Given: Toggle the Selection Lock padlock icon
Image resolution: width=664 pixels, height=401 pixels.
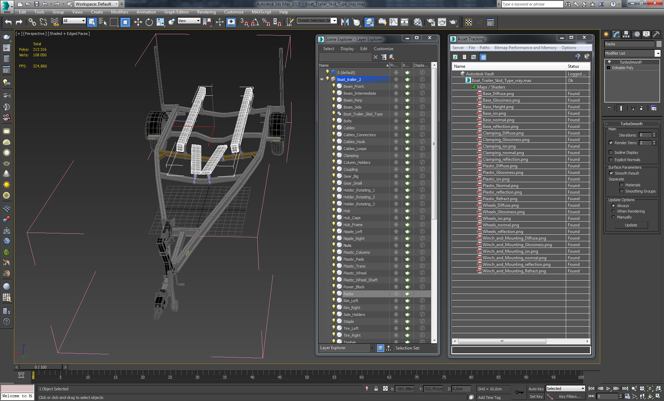Looking at the screenshot, I should 376,389.
